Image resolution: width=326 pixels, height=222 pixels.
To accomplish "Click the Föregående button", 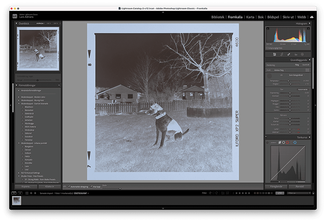I will 276,186.
